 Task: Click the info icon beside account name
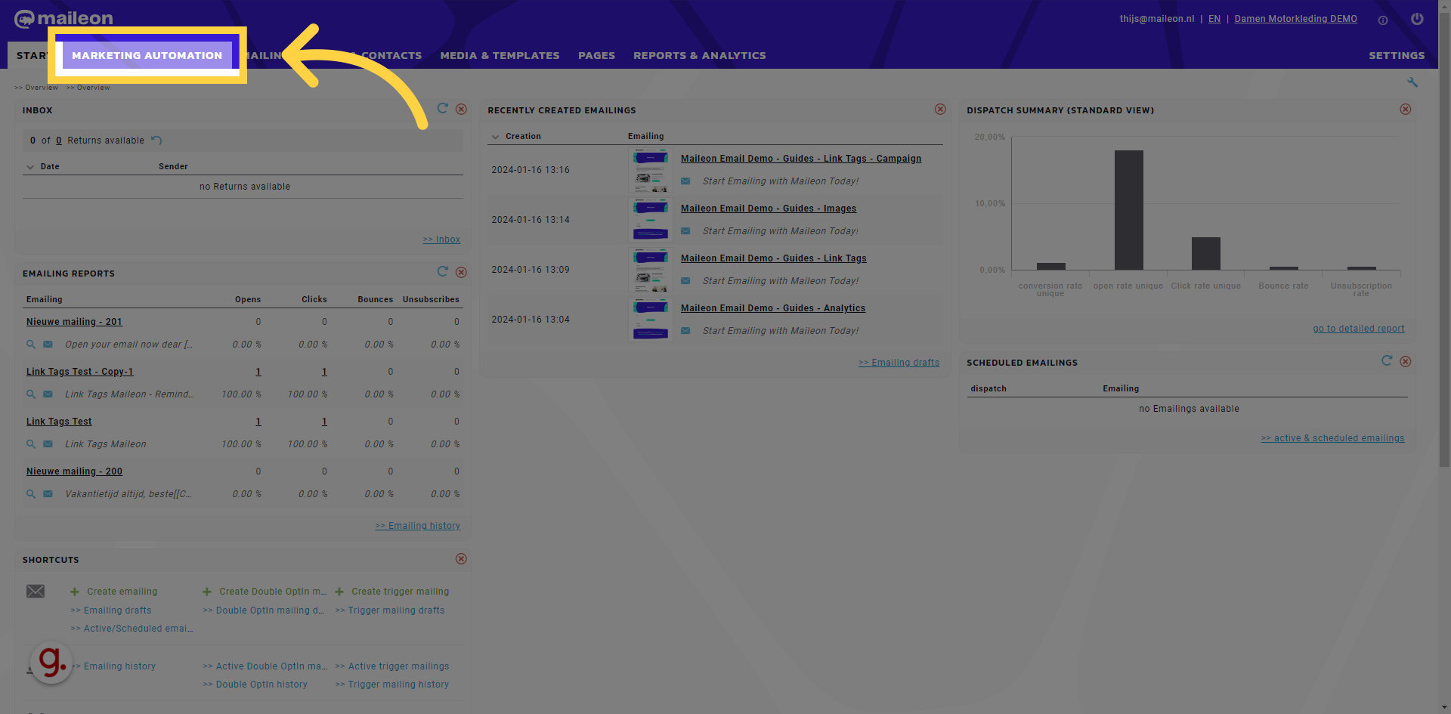(x=1383, y=20)
